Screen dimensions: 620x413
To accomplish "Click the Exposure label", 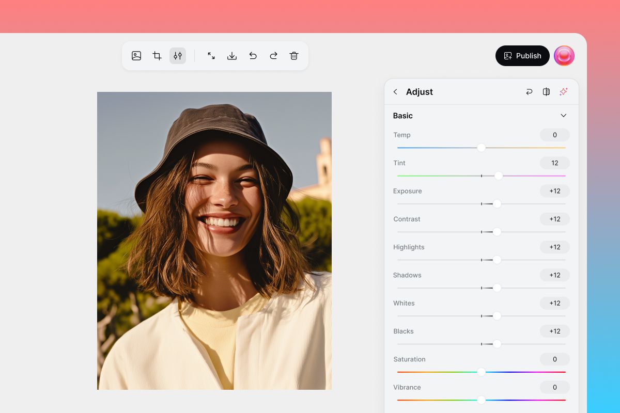I will 408,191.
